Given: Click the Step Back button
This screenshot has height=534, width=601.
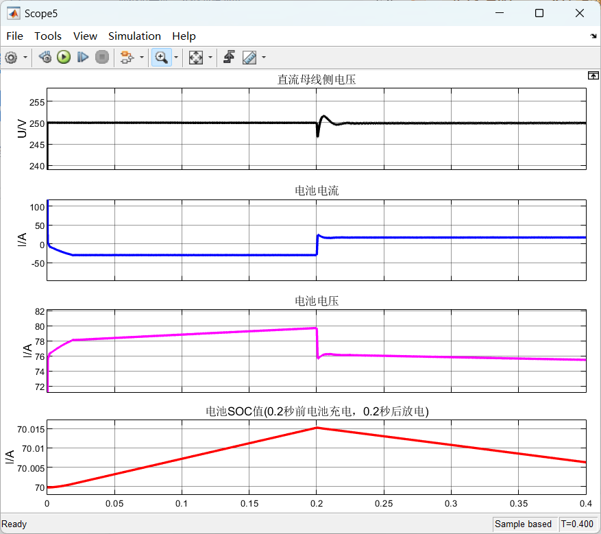Looking at the screenshot, I should tap(45, 58).
